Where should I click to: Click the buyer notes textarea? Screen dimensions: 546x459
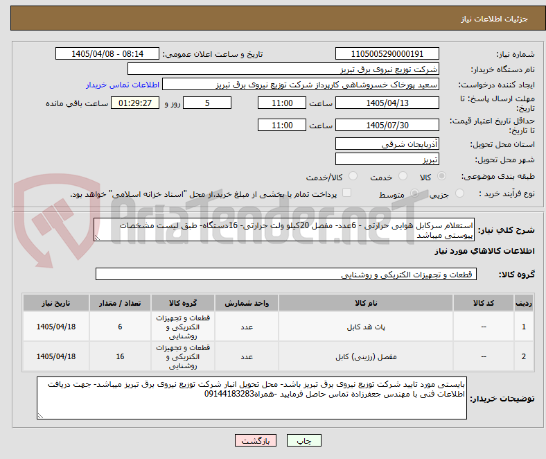[252, 398]
